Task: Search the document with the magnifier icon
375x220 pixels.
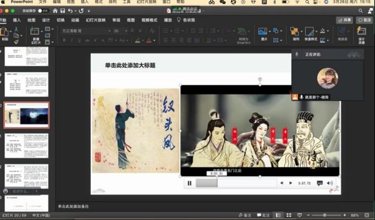Action: point(361,11)
